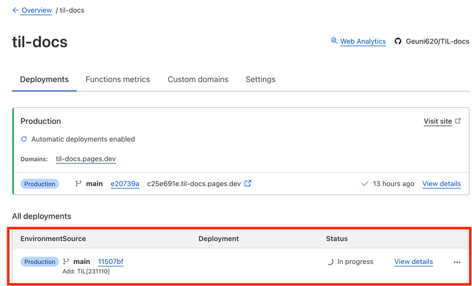472x286 pixels.
Task: Switch to the Functions metrics tab
Action: (117, 79)
